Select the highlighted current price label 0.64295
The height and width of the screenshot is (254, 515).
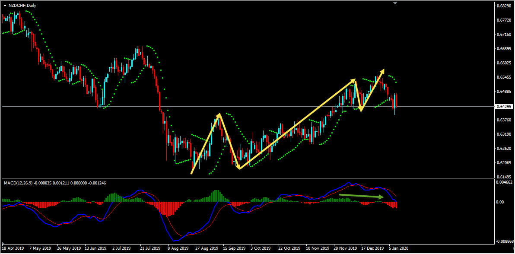(x=503, y=106)
